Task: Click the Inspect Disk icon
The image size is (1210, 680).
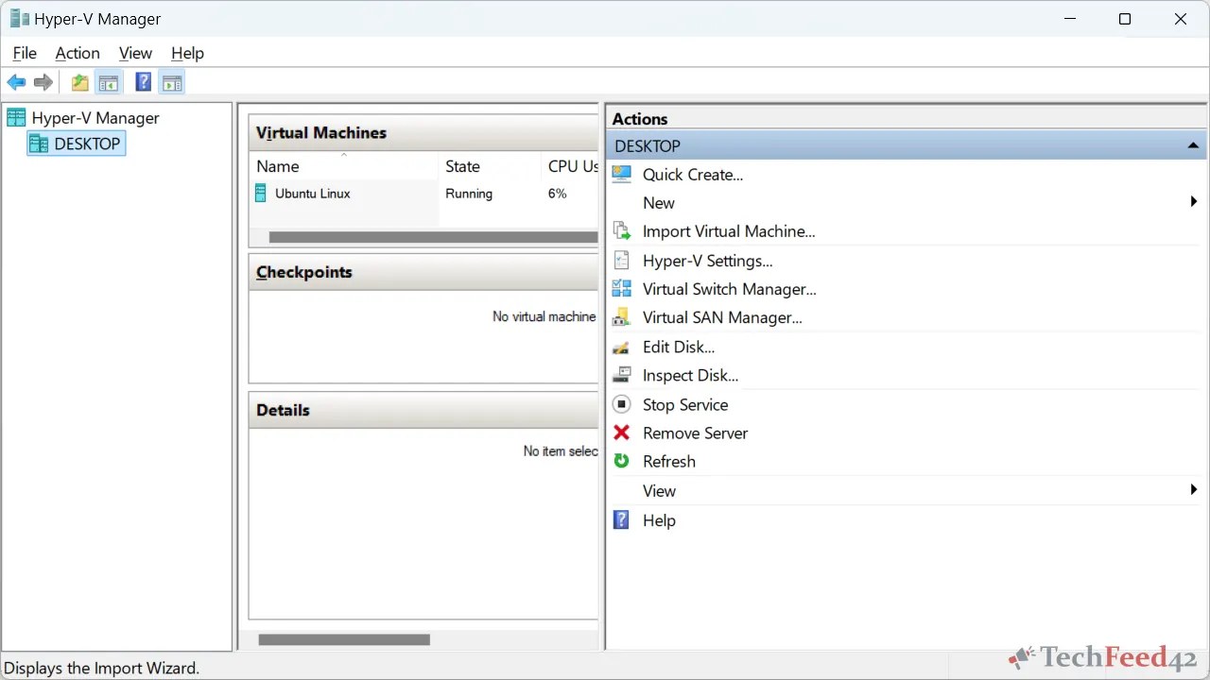Action: (621, 375)
